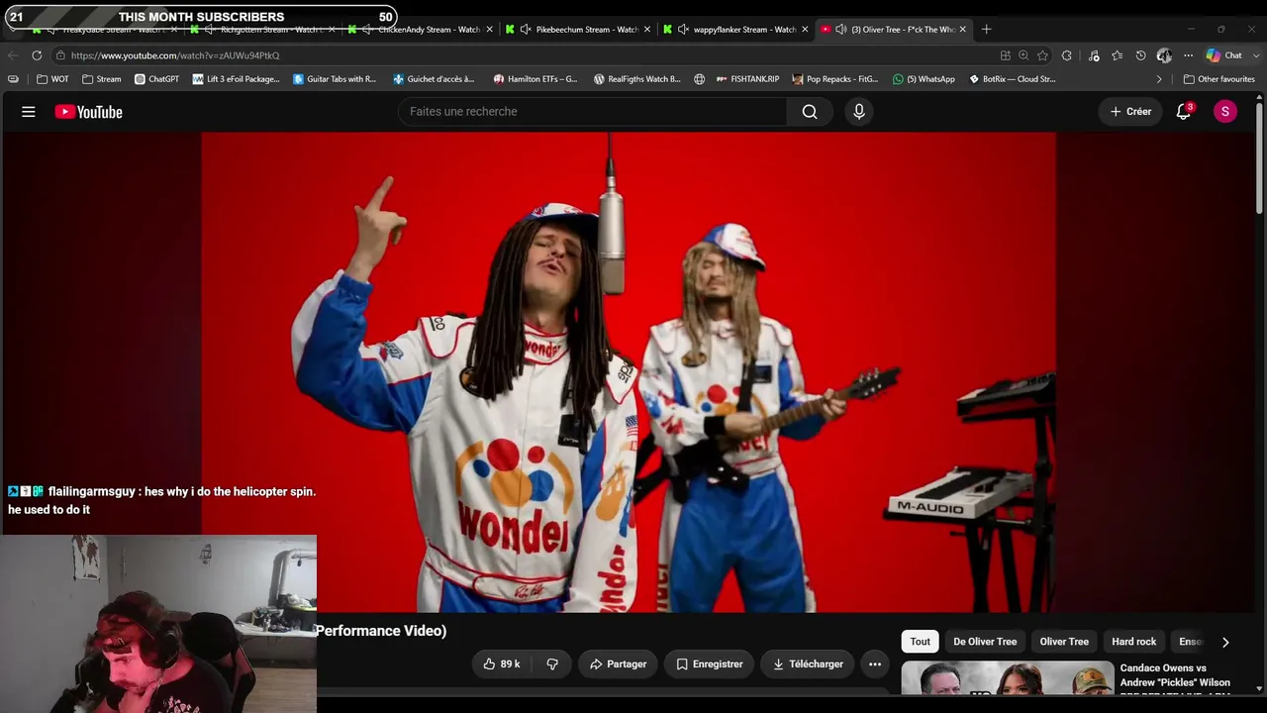Open the Guichet d'accès bookmark

point(434,79)
